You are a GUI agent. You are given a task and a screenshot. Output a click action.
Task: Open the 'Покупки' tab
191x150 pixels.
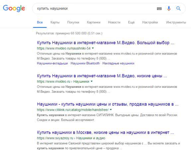(x=73, y=22)
